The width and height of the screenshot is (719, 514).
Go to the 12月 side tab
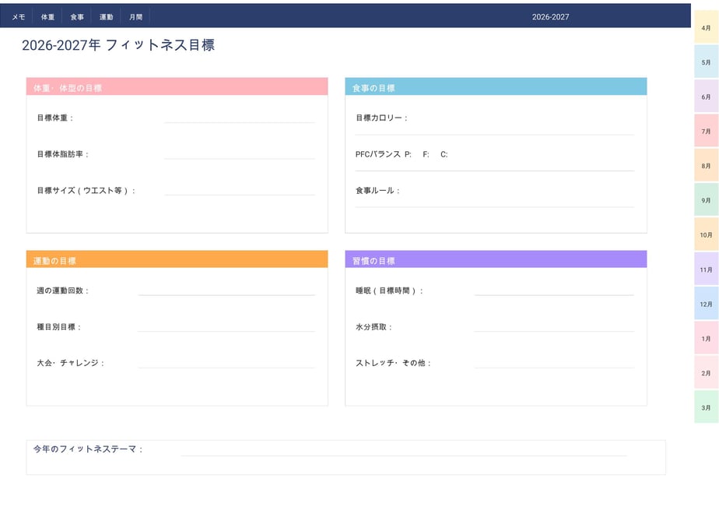707,304
